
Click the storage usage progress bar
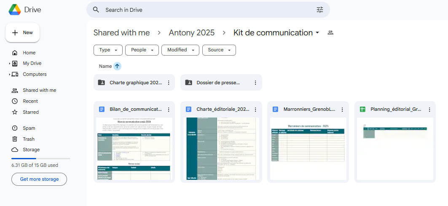41,158
